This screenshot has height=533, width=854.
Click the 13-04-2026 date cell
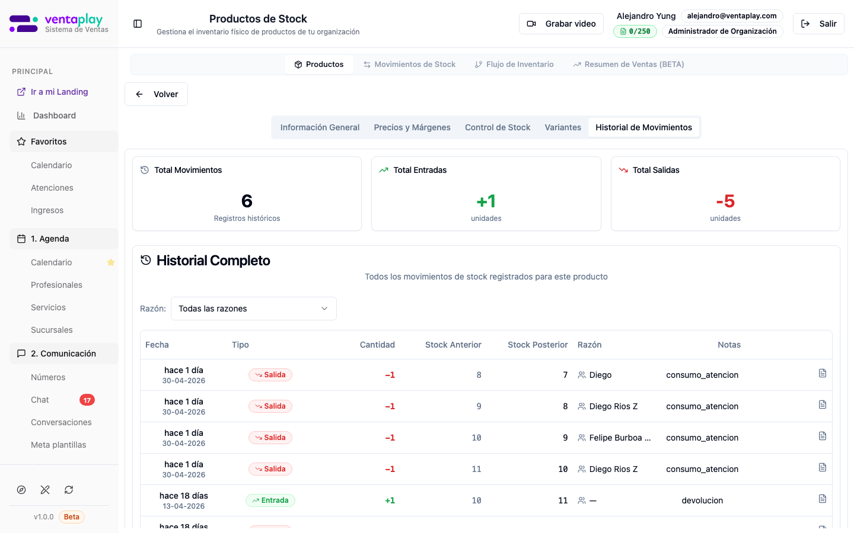184,506
